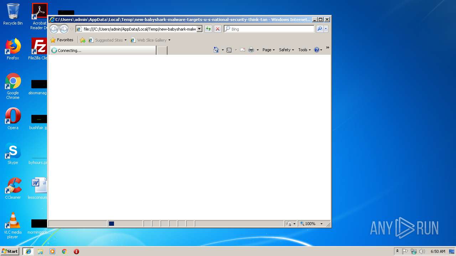Click the Home toolbar icon
456x256 pixels.
[x=216, y=50]
